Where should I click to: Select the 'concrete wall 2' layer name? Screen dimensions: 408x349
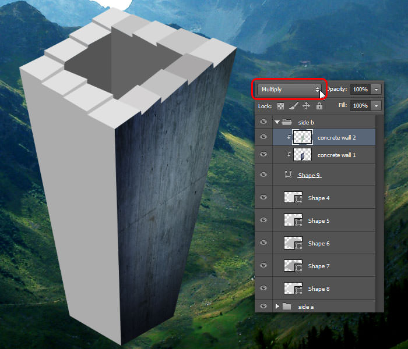336,138
